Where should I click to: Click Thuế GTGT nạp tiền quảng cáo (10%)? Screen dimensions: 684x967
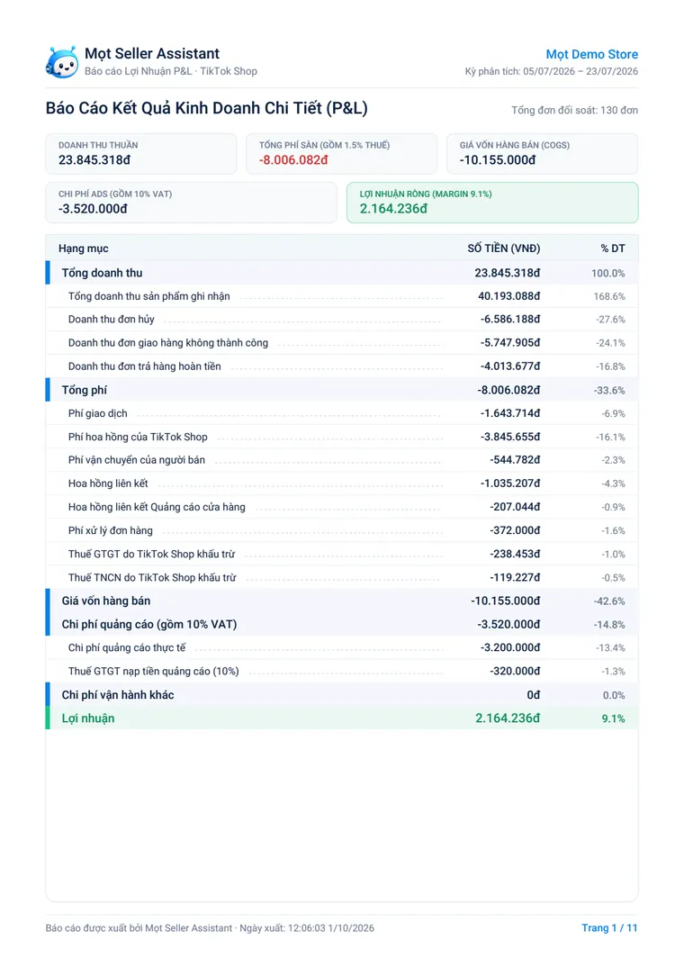[x=153, y=671]
